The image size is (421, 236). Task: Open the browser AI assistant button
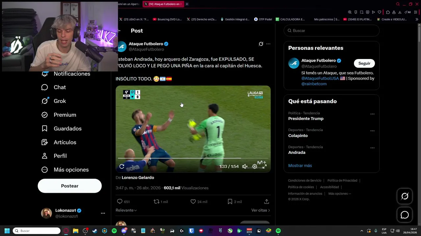(x=408, y=12)
